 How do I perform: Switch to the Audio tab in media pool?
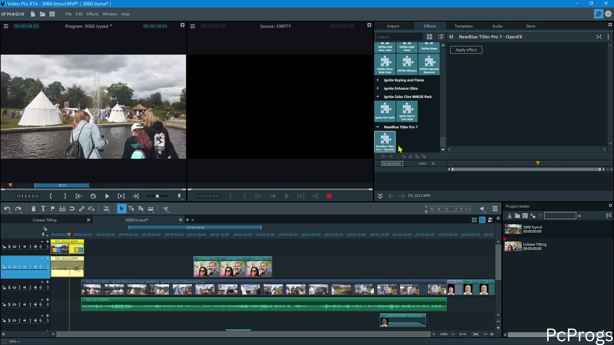click(x=497, y=26)
